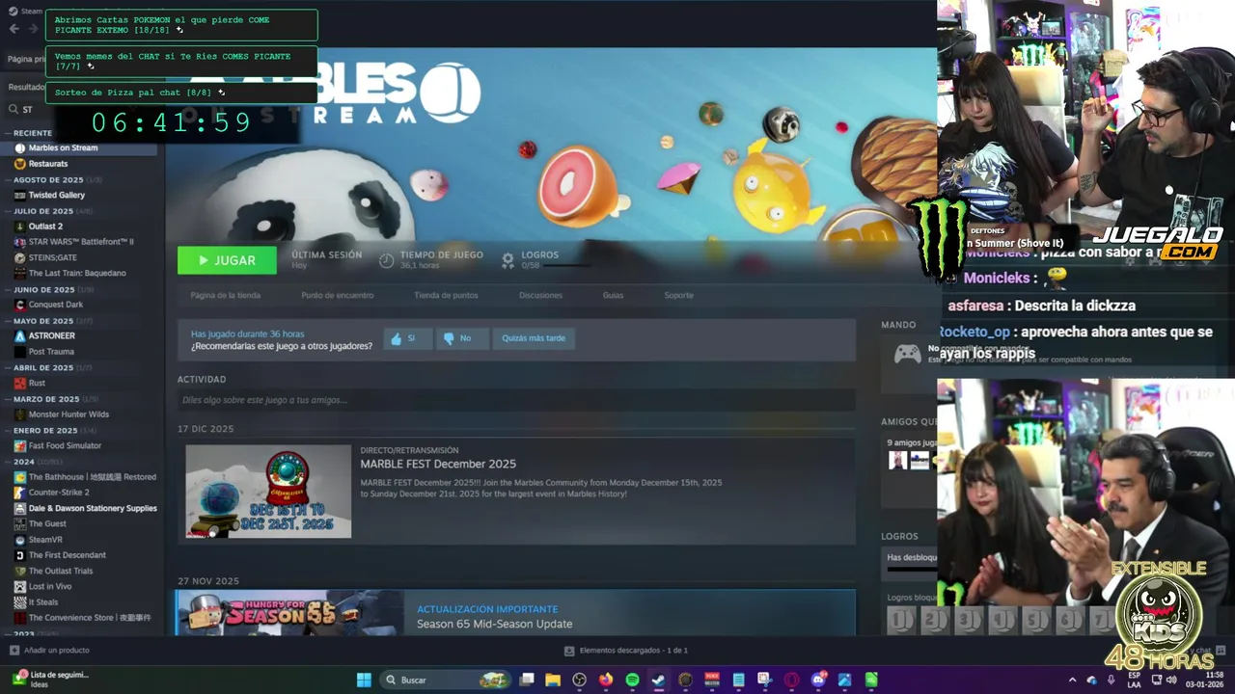
Task: Open the Soporte tab
Action: click(678, 295)
